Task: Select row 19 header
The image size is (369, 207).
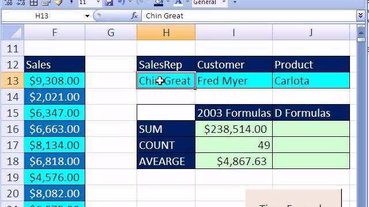Action: [13, 177]
